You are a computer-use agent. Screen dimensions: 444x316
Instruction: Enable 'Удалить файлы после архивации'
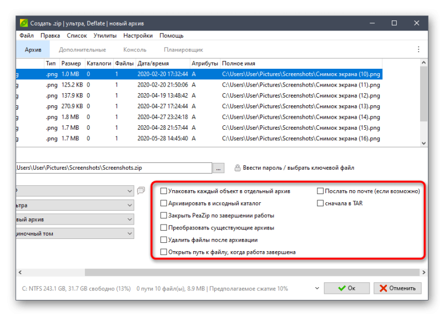pyautogui.click(x=163, y=239)
